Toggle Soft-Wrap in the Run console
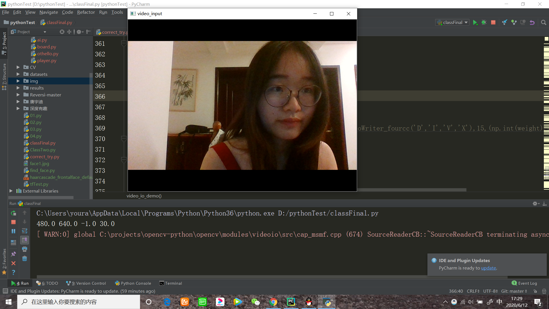This screenshot has height=309, width=549. [25, 231]
